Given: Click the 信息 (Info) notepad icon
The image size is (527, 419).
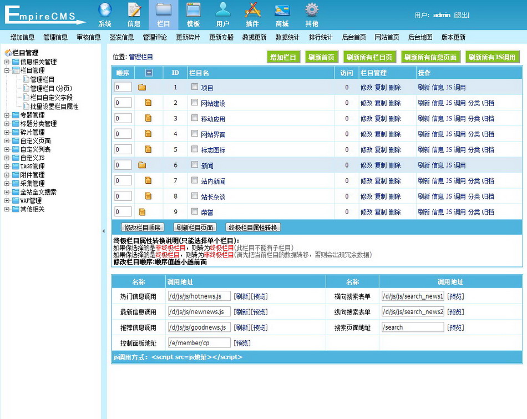Looking at the screenshot, I should (x=134, y=11).
